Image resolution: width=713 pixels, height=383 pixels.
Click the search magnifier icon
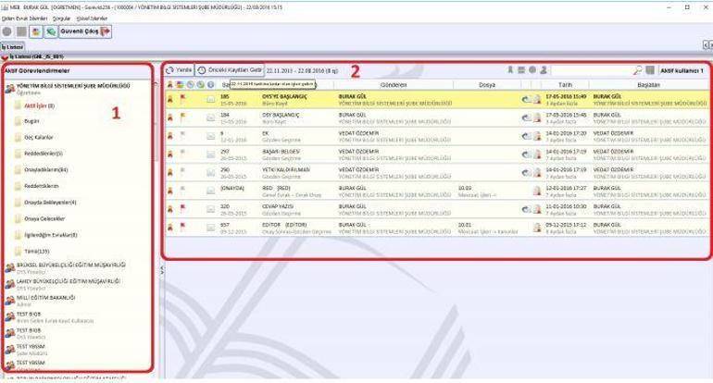tap(638, 70)
